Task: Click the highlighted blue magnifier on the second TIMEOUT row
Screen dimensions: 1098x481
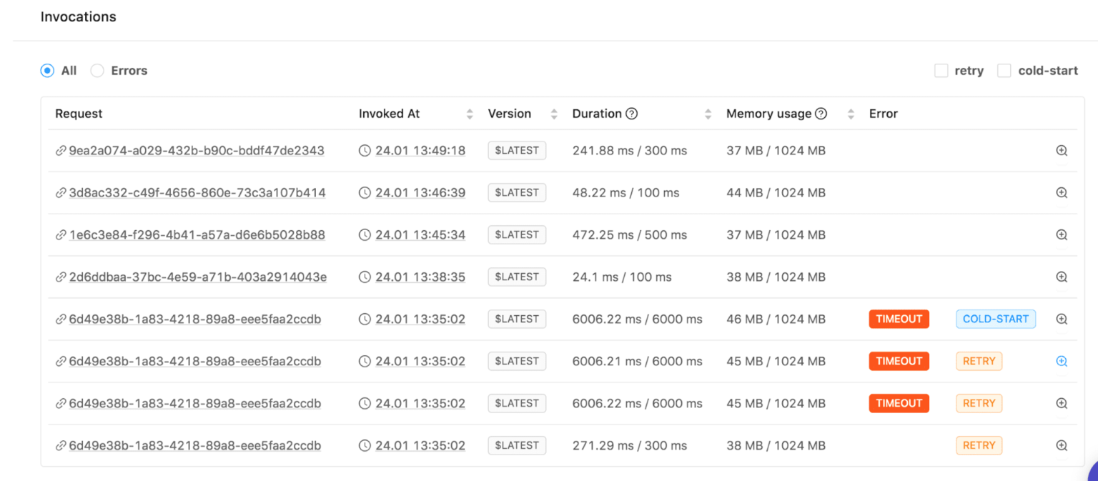Action: point(1062,361)
